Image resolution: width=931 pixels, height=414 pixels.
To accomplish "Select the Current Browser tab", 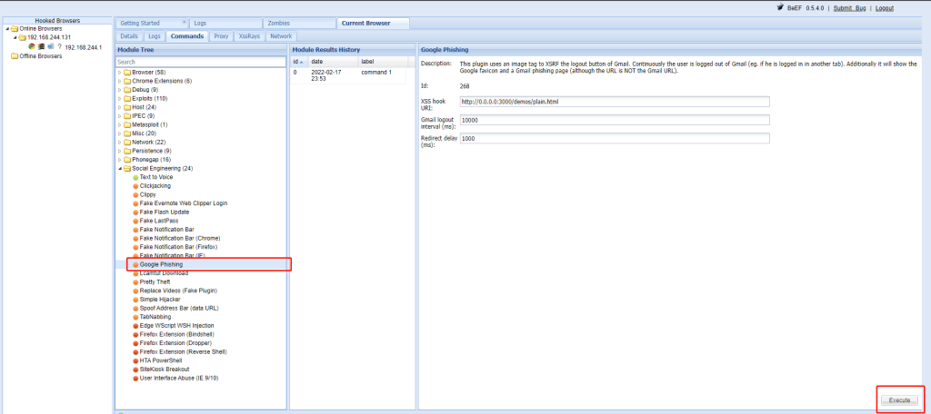I will (372, 23).
